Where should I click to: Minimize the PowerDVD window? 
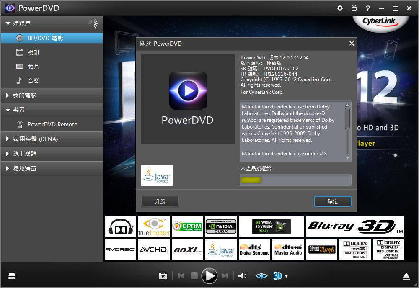(x=382, y=8)
